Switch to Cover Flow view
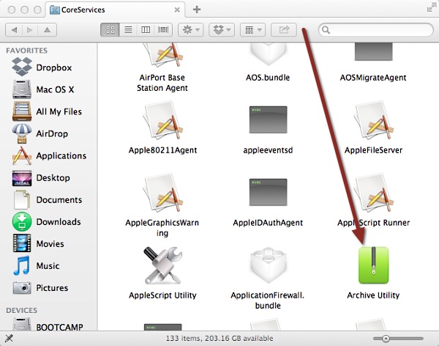439x346 pixels. (x=163, y=30)
